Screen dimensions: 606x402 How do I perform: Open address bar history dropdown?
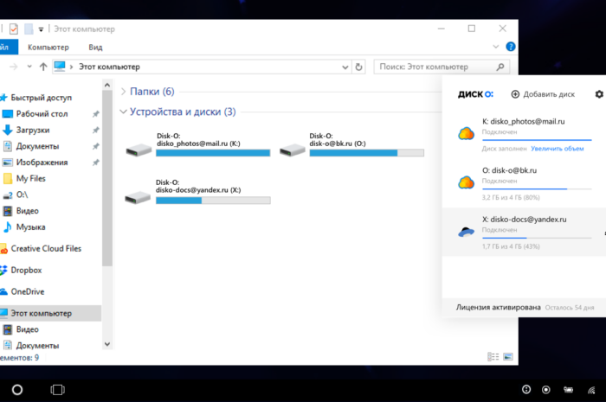coord(345,67)
